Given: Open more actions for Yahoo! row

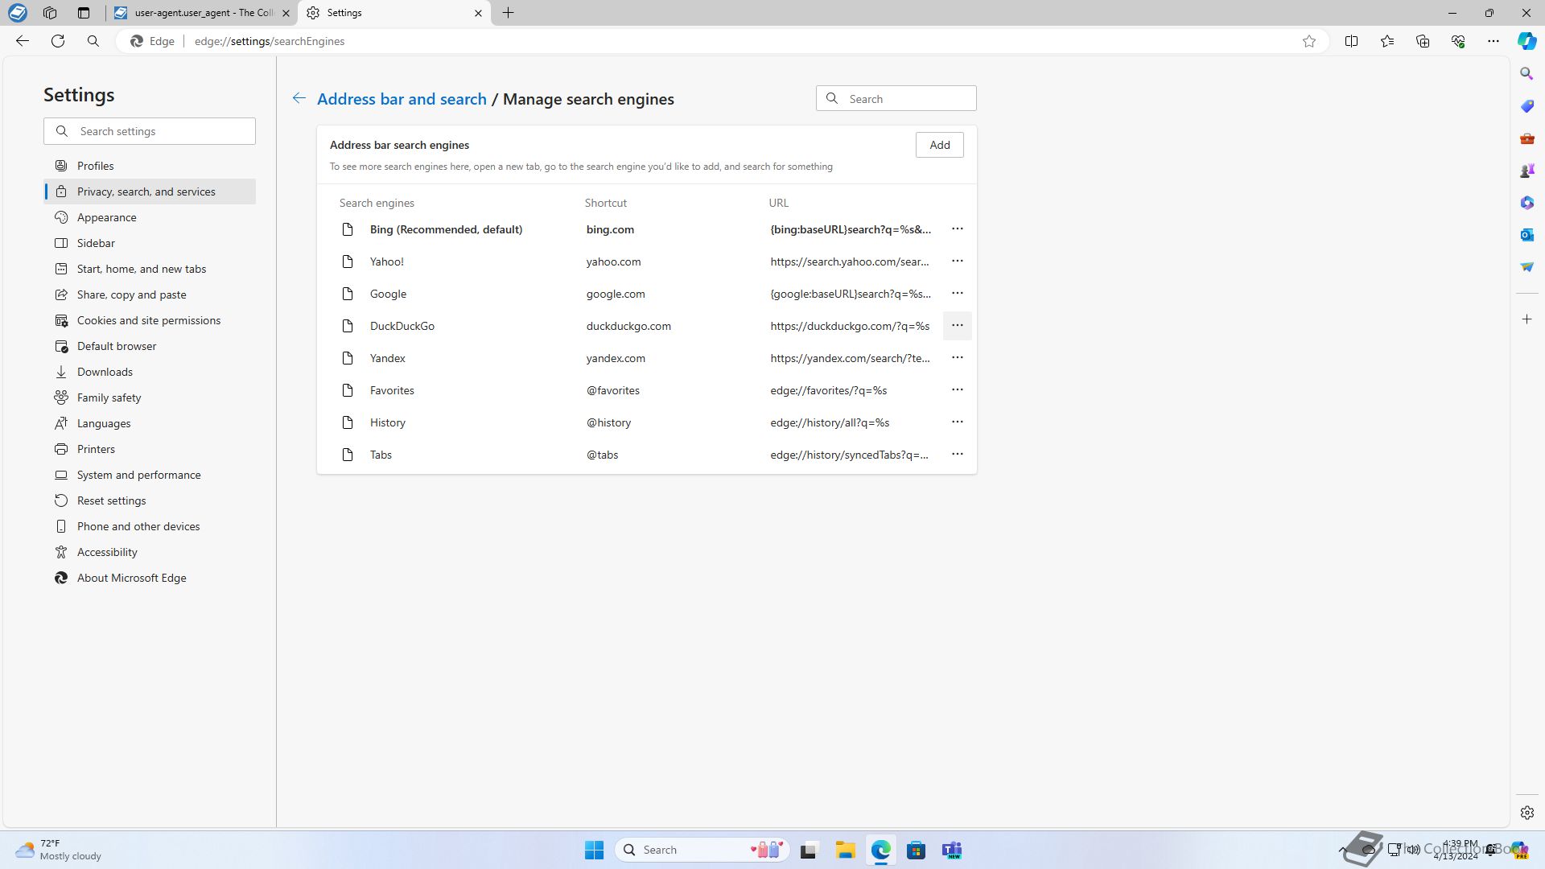Looking at the screenshot, I should pos(958,262).
